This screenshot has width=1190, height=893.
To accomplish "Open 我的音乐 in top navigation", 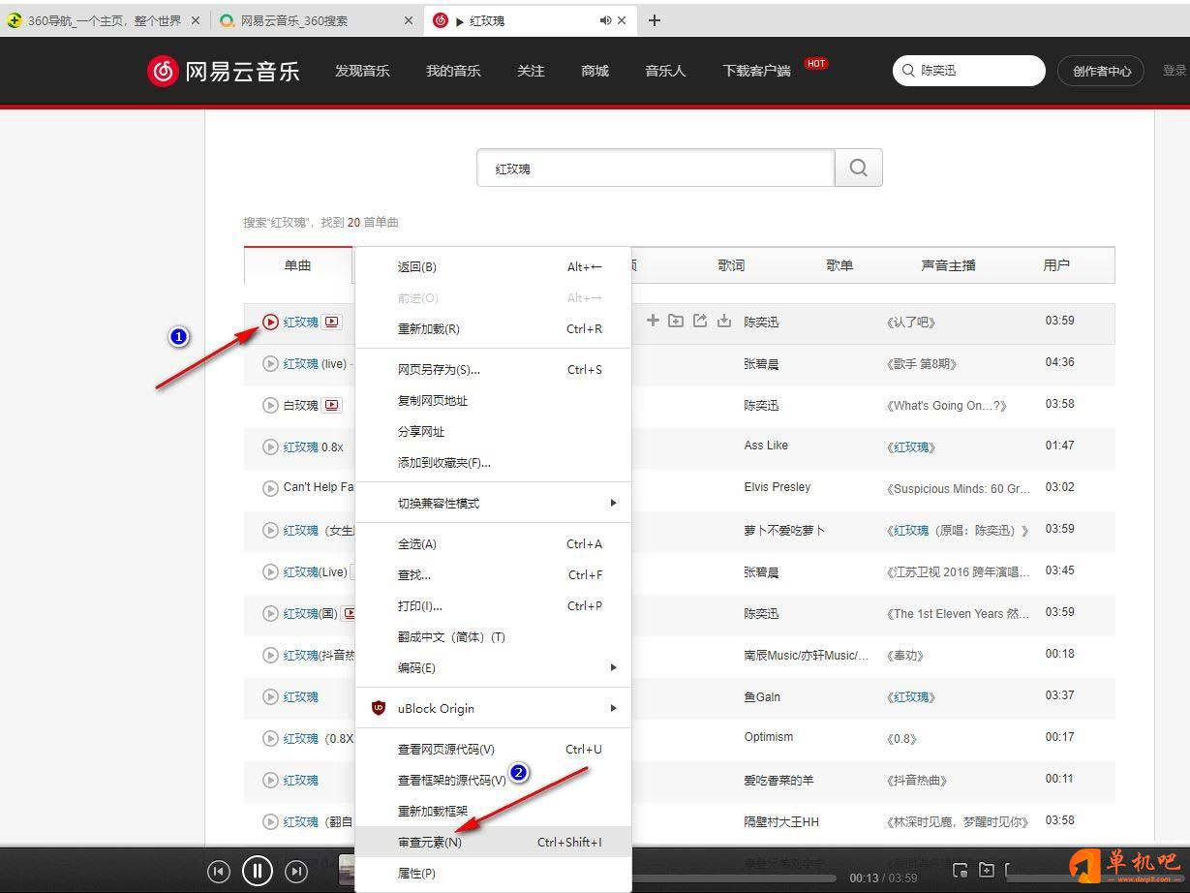I will click(453, 71).
